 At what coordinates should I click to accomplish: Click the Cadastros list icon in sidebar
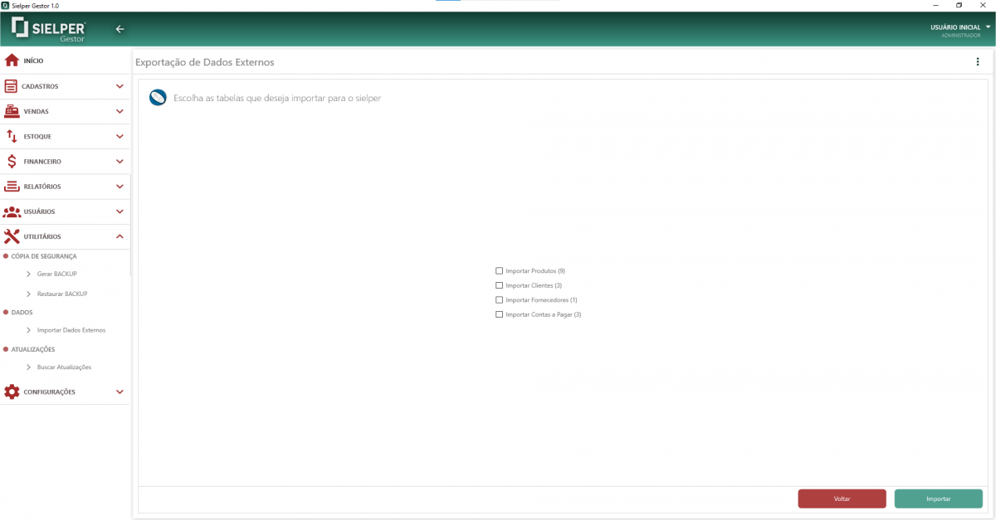(12, 86)
